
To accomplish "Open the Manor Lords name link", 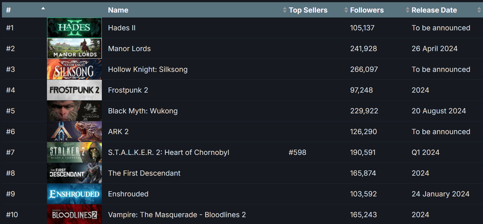I will [x=129, y=49].
